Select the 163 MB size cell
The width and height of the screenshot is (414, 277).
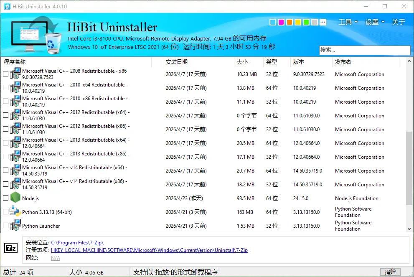click(x=245, y=212)
